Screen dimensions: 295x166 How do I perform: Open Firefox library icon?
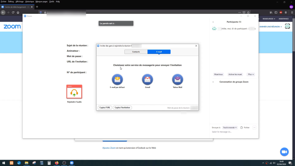tap(271, 12)
